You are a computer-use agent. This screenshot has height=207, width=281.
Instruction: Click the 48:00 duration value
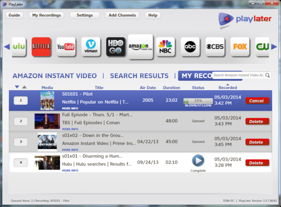172,121
